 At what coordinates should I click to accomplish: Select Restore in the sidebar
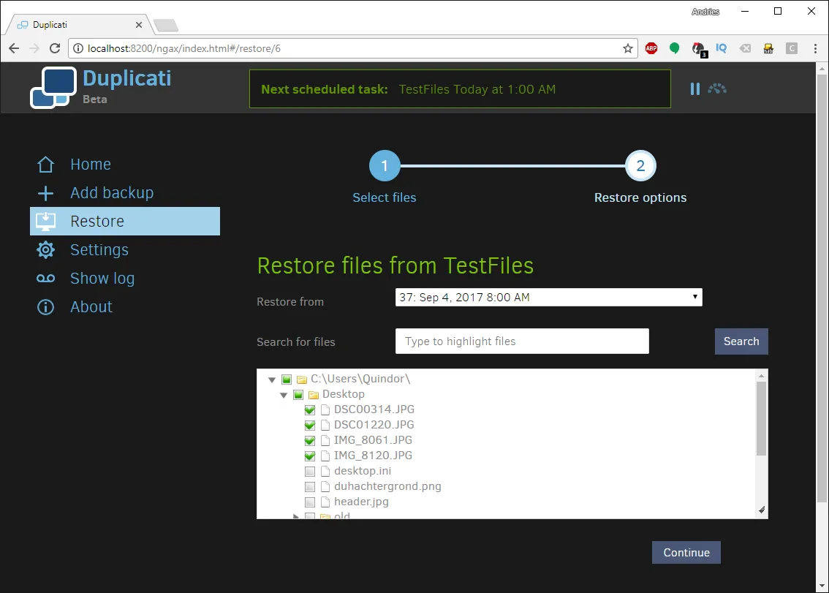(x=125, y=221)
